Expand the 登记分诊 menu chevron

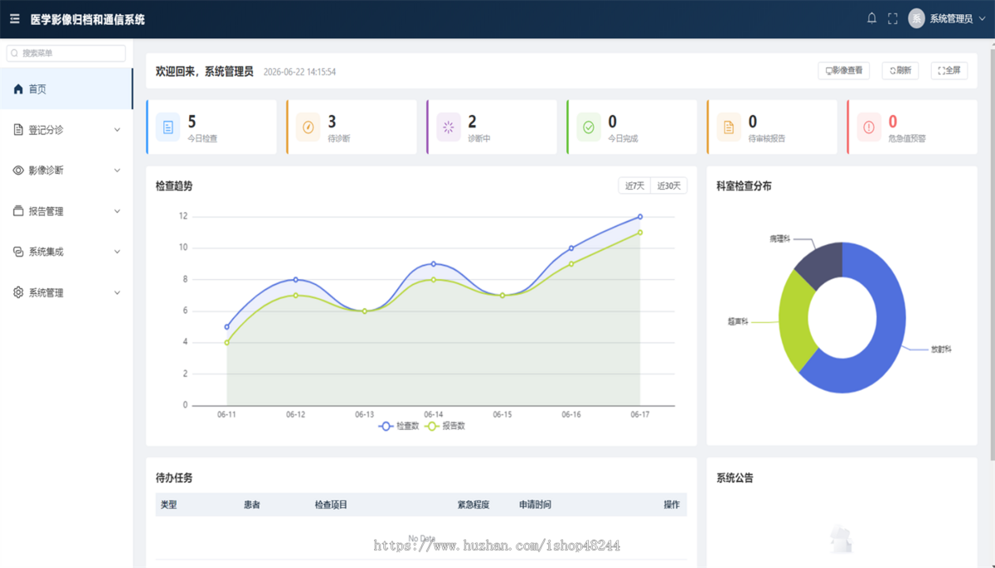pos(117,130)
